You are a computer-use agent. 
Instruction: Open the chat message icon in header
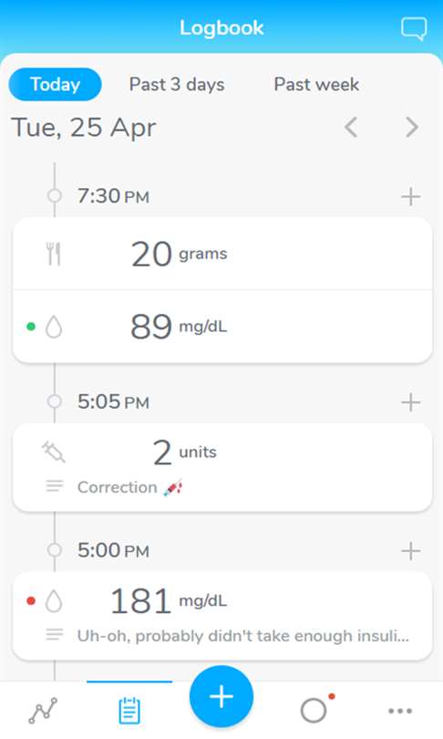pos(414,28)
